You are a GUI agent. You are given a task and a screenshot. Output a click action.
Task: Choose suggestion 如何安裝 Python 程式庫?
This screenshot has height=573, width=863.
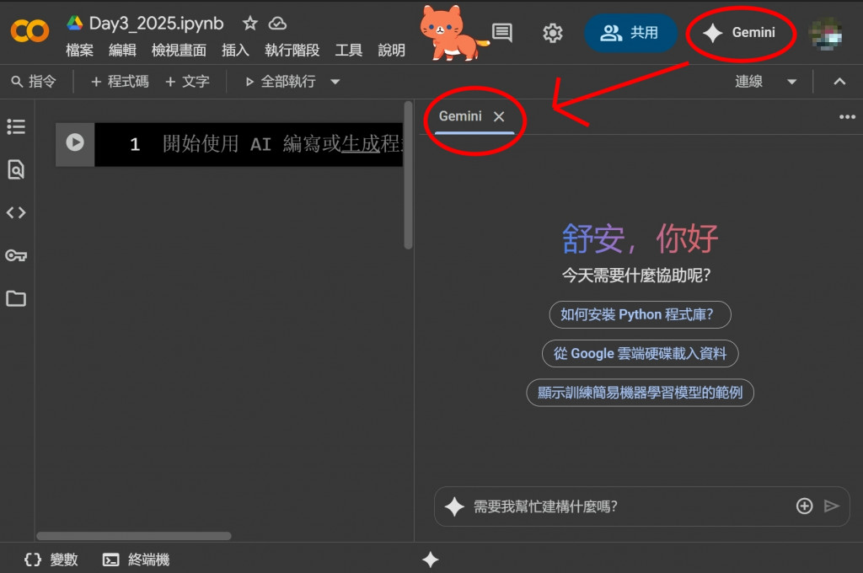pyautogui.click(x=641, y=315)
